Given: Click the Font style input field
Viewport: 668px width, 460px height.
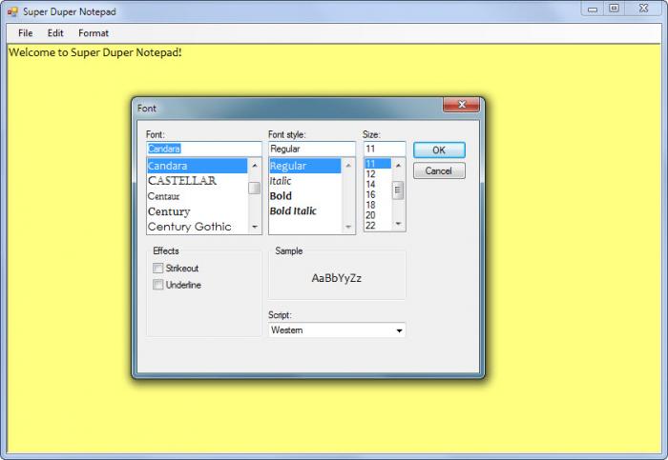Looking at the screenshot, I should click(312, 149).
